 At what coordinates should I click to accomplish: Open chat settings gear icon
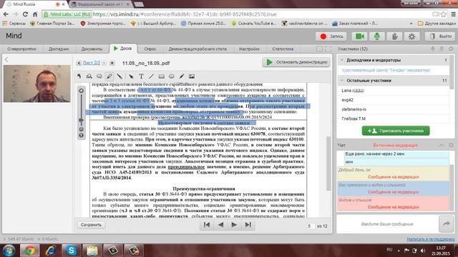tap(451, 145)
